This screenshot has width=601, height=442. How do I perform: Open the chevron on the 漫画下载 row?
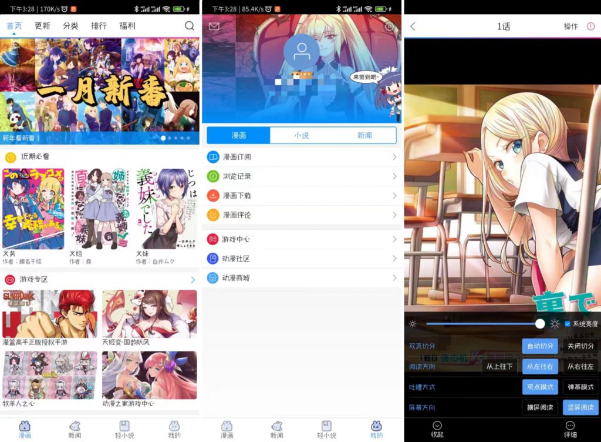(394, 196)
